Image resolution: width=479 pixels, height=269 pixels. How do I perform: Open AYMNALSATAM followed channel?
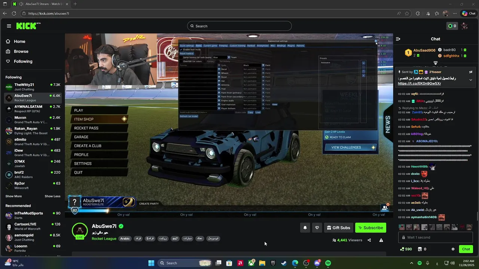pyautogui.click(x=33, y=109)
